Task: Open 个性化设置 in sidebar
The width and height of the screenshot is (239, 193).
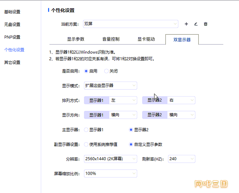Action: [x=14, y=50]
